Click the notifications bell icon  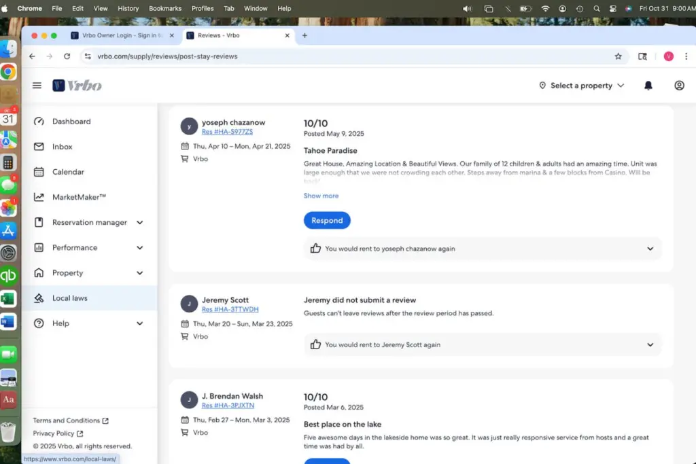648,86
